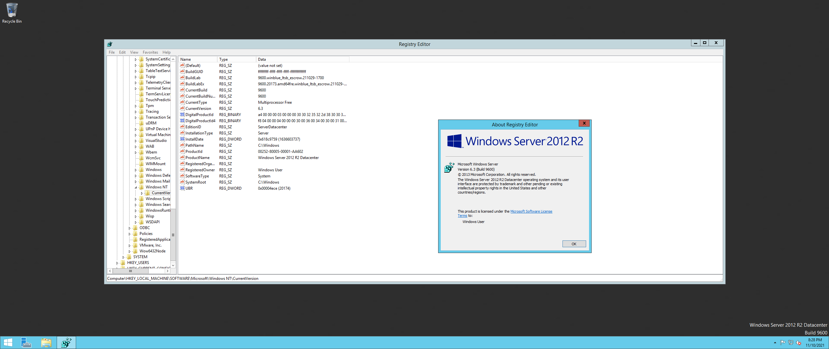Click OK in About Registry Editor
829x349 pixels.
click(574, 244)
